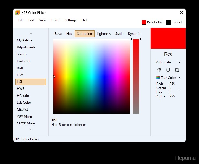Switch base mode to Static
199x164 pixels.
click(119, 34)
